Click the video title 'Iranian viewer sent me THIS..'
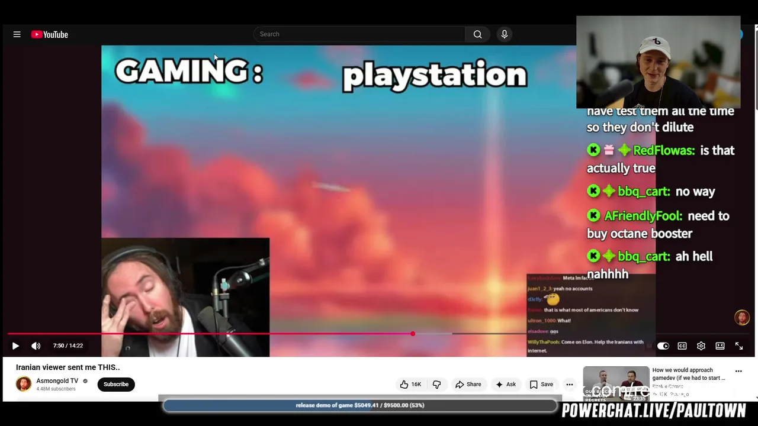The width and height of the screenshot is (758, 426). pos(68,367)
